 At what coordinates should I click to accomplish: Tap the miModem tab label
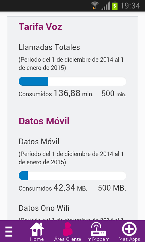point(98,239)
